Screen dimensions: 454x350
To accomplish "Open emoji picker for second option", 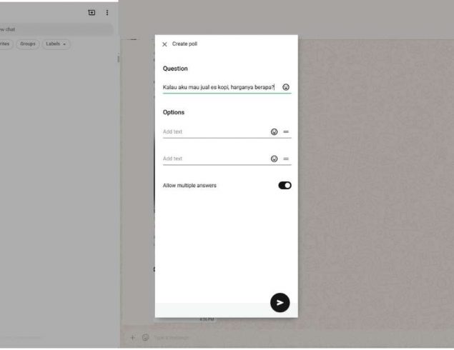I will pos(274,159).
